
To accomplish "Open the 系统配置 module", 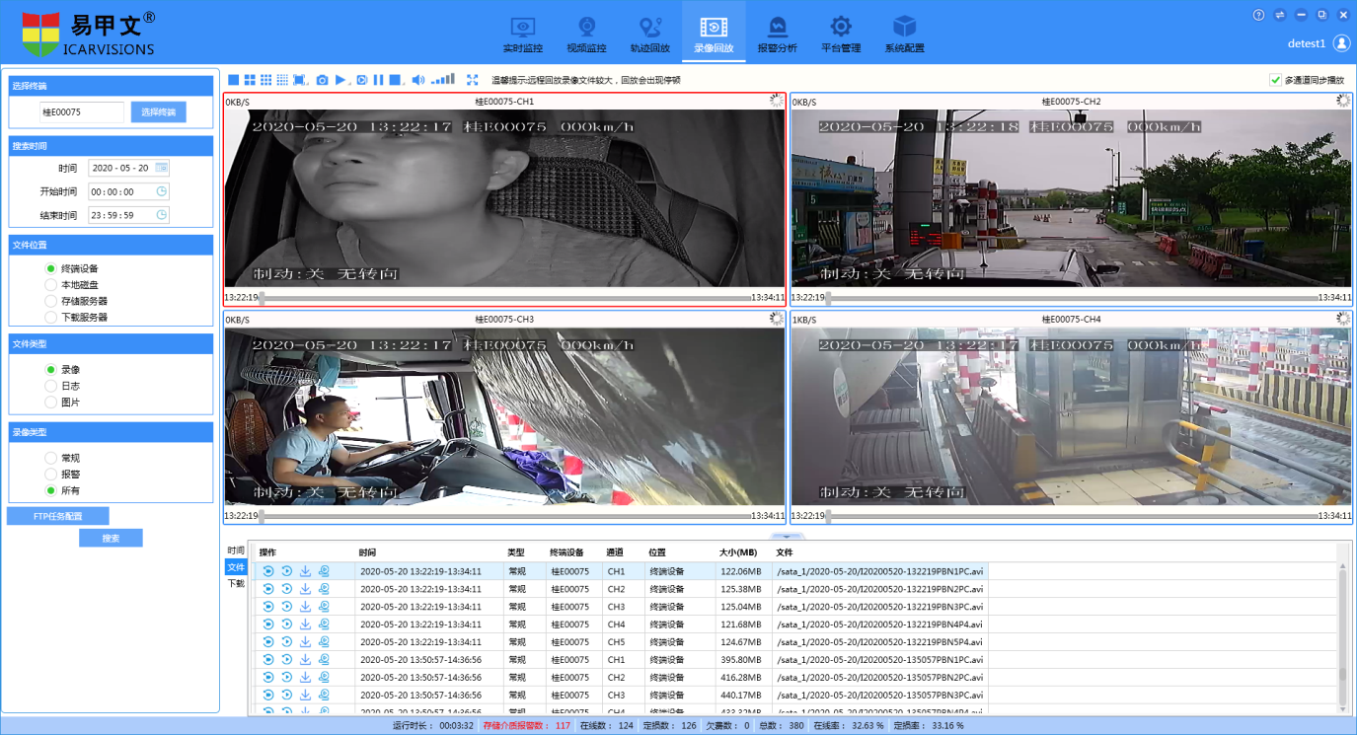I will coord(904,35).
